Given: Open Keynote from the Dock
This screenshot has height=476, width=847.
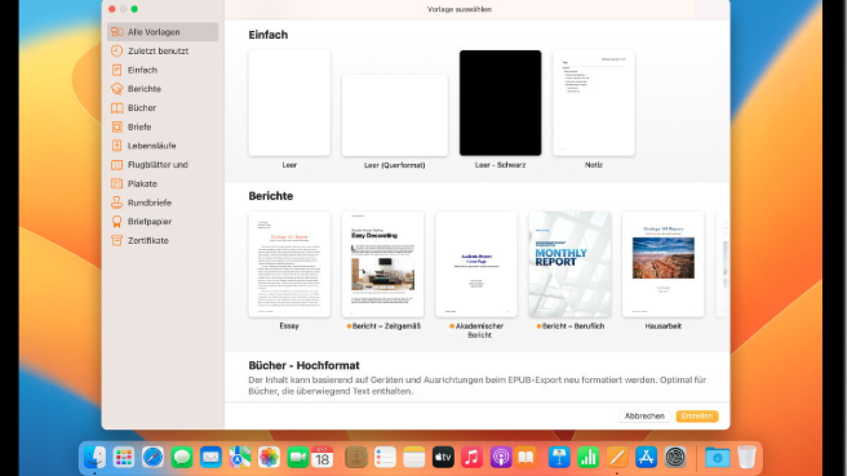Looking at the screenshot, I should 560,457.
